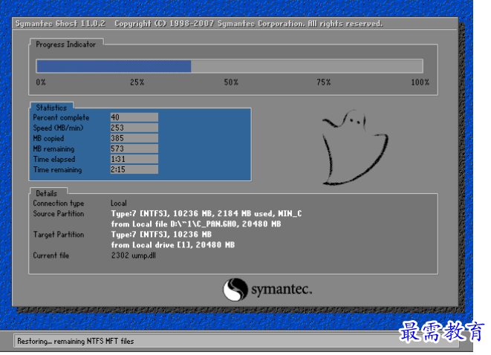Click the Local drive [1] line
Viewport: 491px width, 355px height.
click(x=173, y=245)
